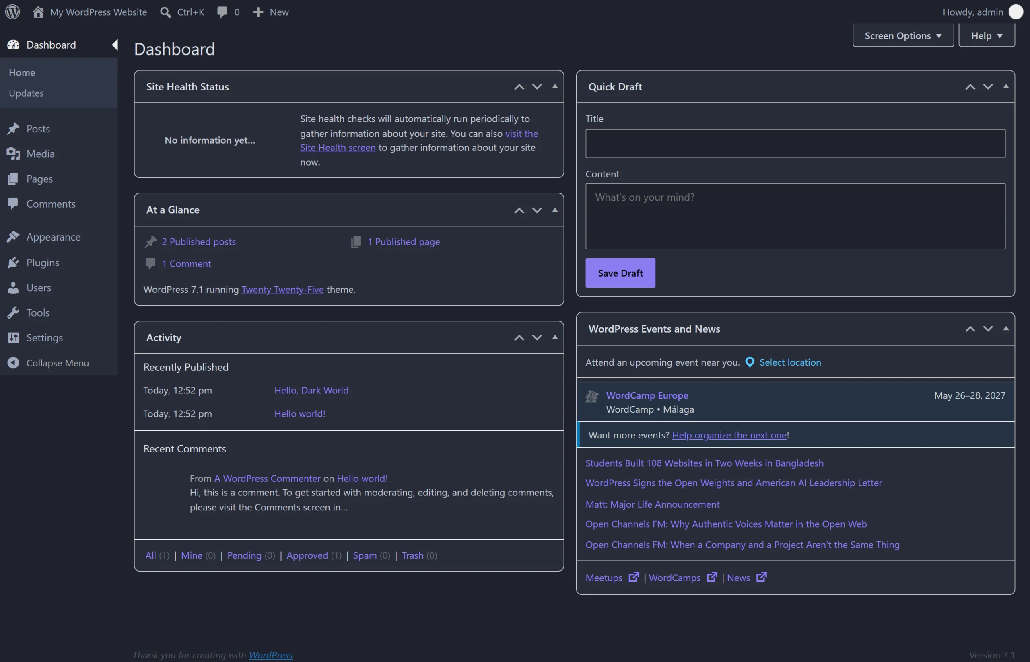Open the WordCamp Europe event link
1030x662 pixels.
(647, 395)
